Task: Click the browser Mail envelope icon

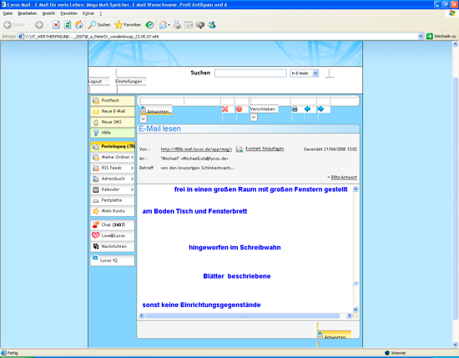Action: [x=164, y=25]
